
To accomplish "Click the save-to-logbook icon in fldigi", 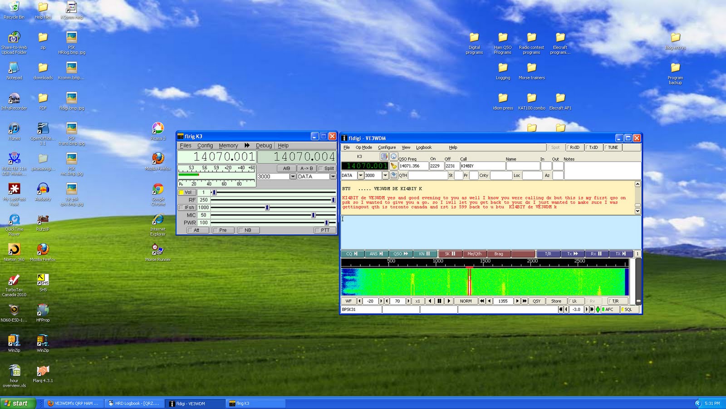I will 393,176.
